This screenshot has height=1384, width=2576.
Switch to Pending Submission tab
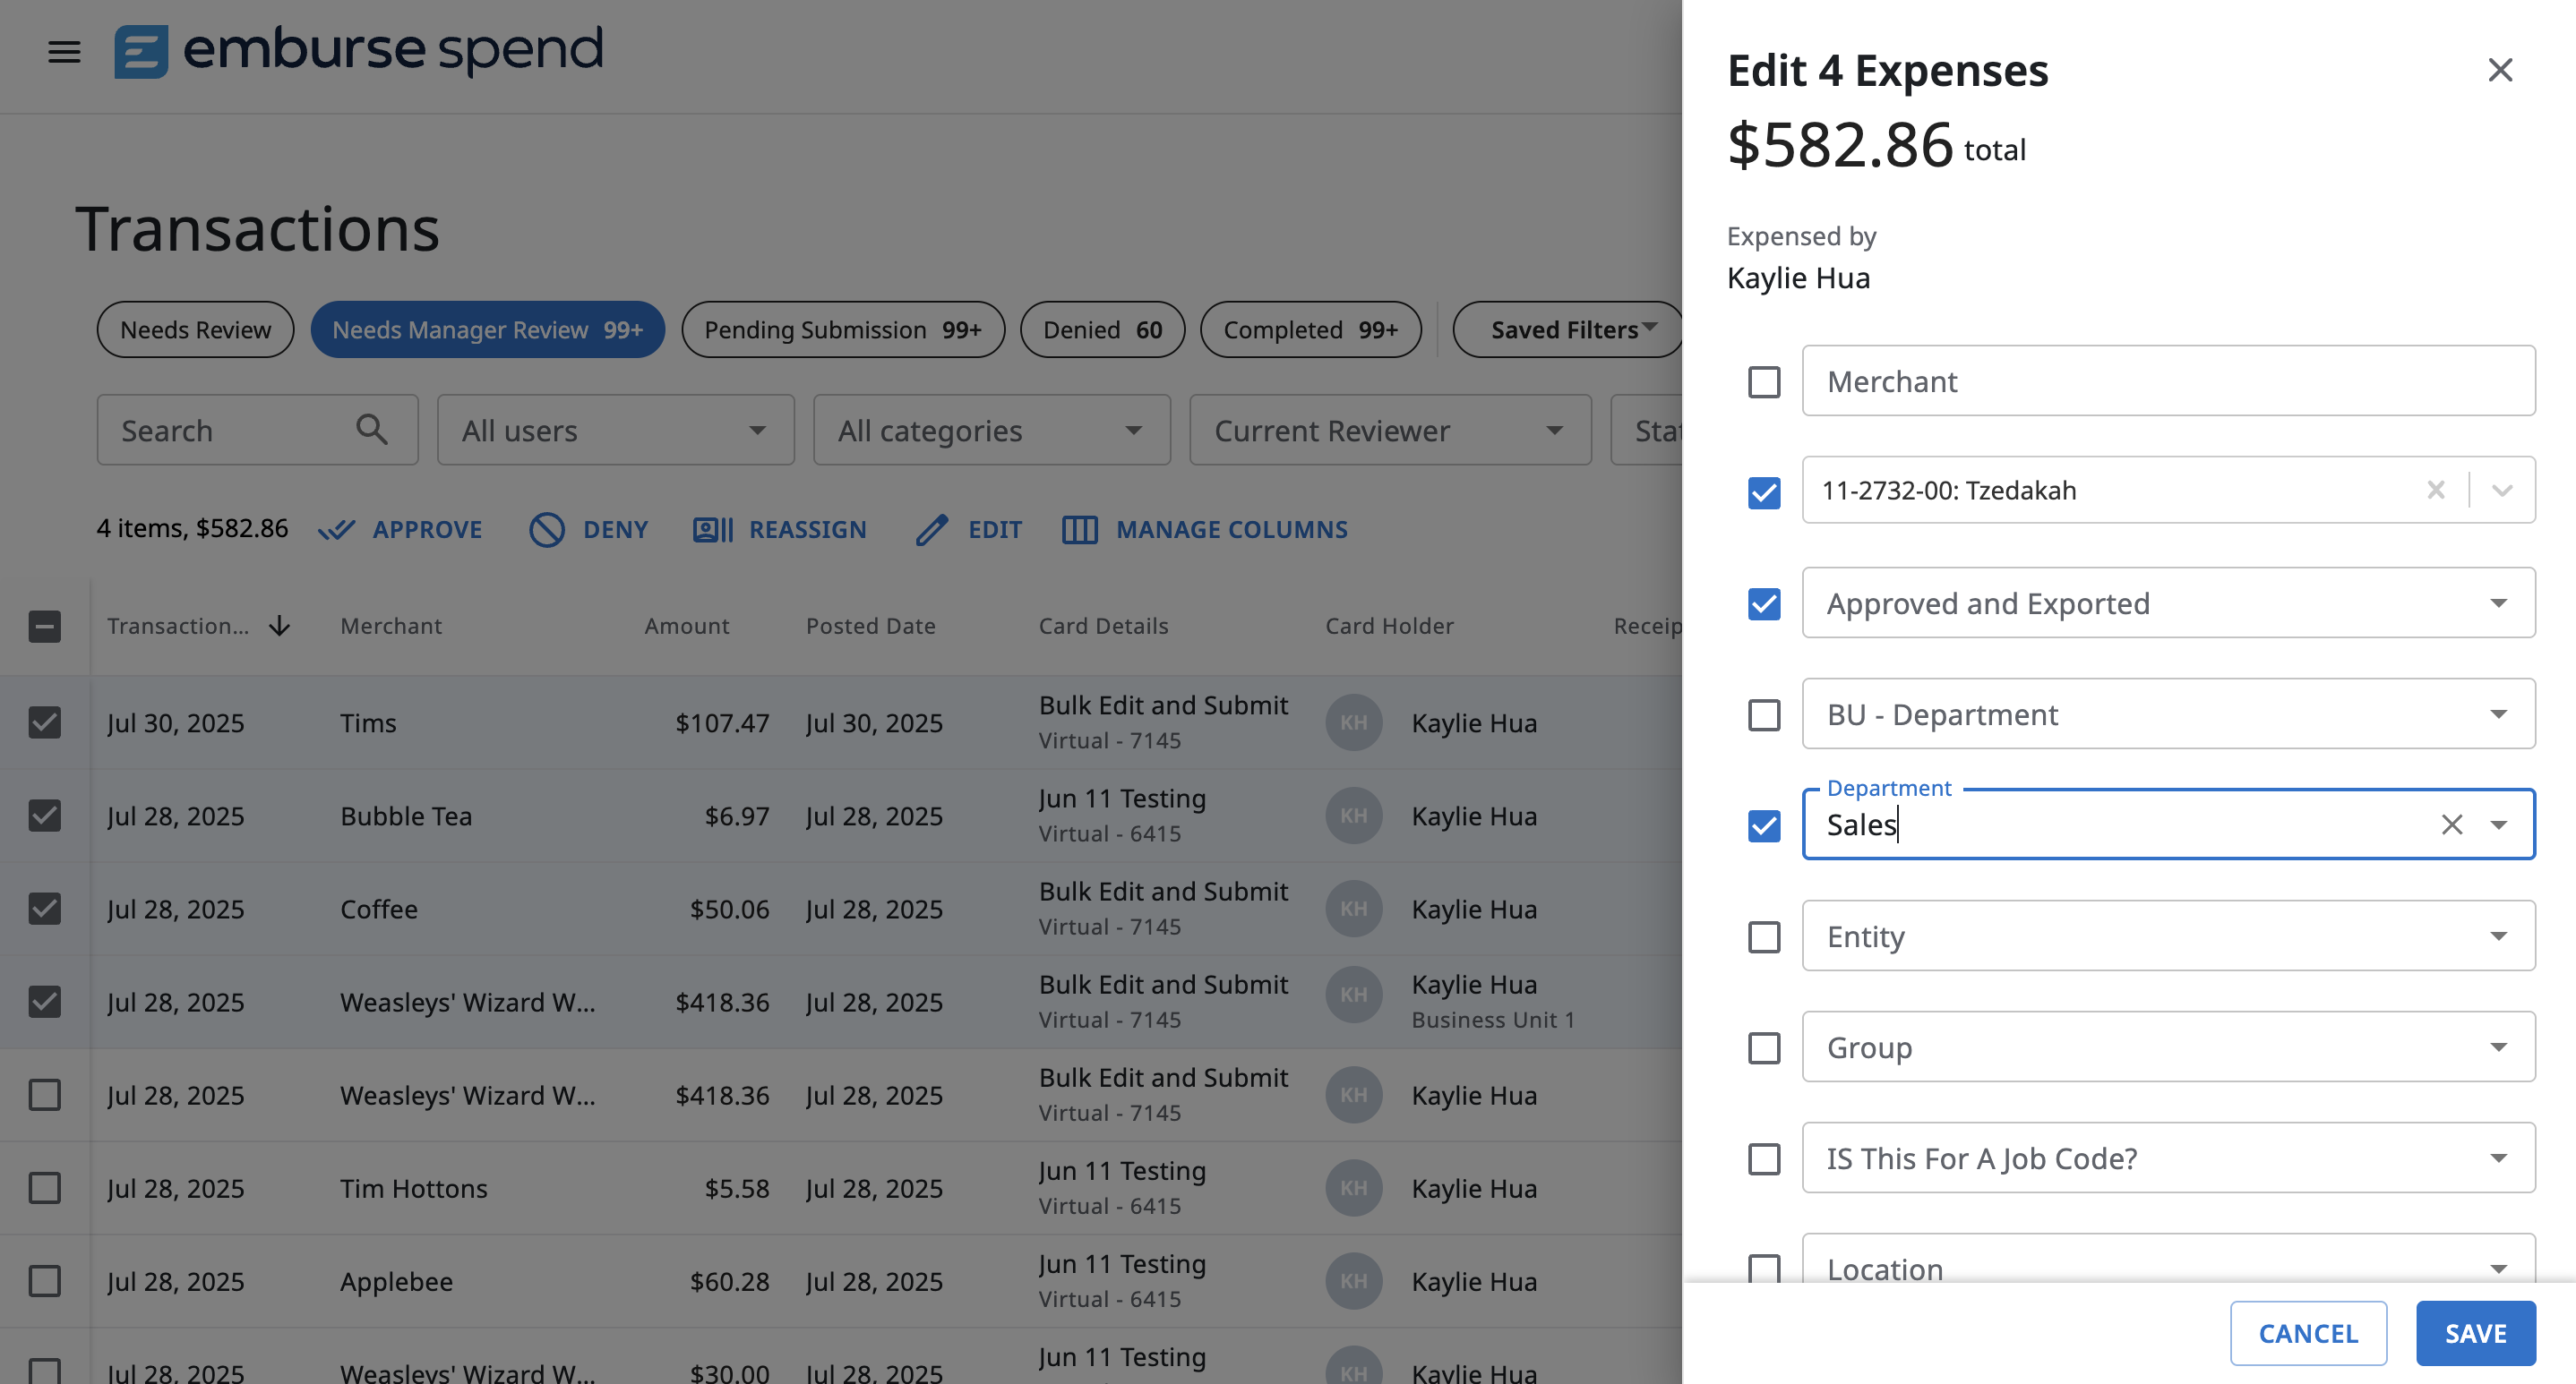pyautogui.click(x=842, y=329)
